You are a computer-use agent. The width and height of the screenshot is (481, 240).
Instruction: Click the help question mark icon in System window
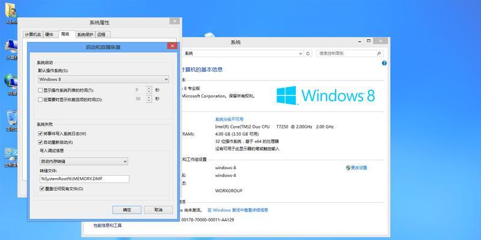[x=384, y=63]
